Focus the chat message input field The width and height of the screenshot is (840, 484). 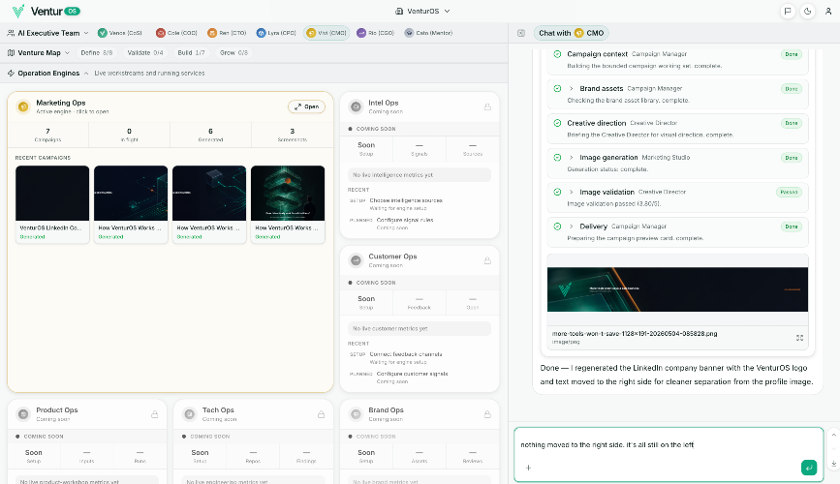click(669, 445)
